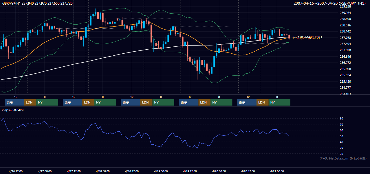
Task: Click the leftmost LDN session block
Action: (x=30, y=102)
